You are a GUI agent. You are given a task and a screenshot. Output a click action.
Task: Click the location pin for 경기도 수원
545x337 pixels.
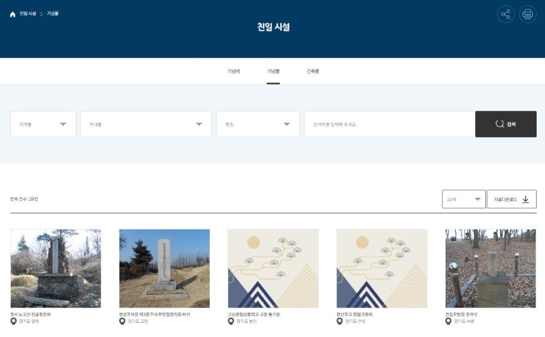[x=448, y=322]
